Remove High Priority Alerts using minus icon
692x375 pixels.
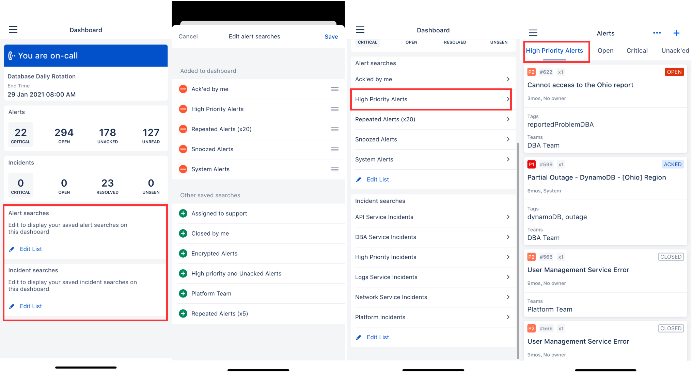pos(183,109)
